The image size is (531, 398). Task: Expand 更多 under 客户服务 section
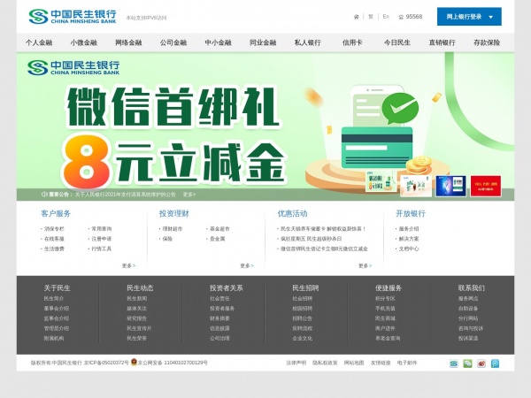coord(129,265)
